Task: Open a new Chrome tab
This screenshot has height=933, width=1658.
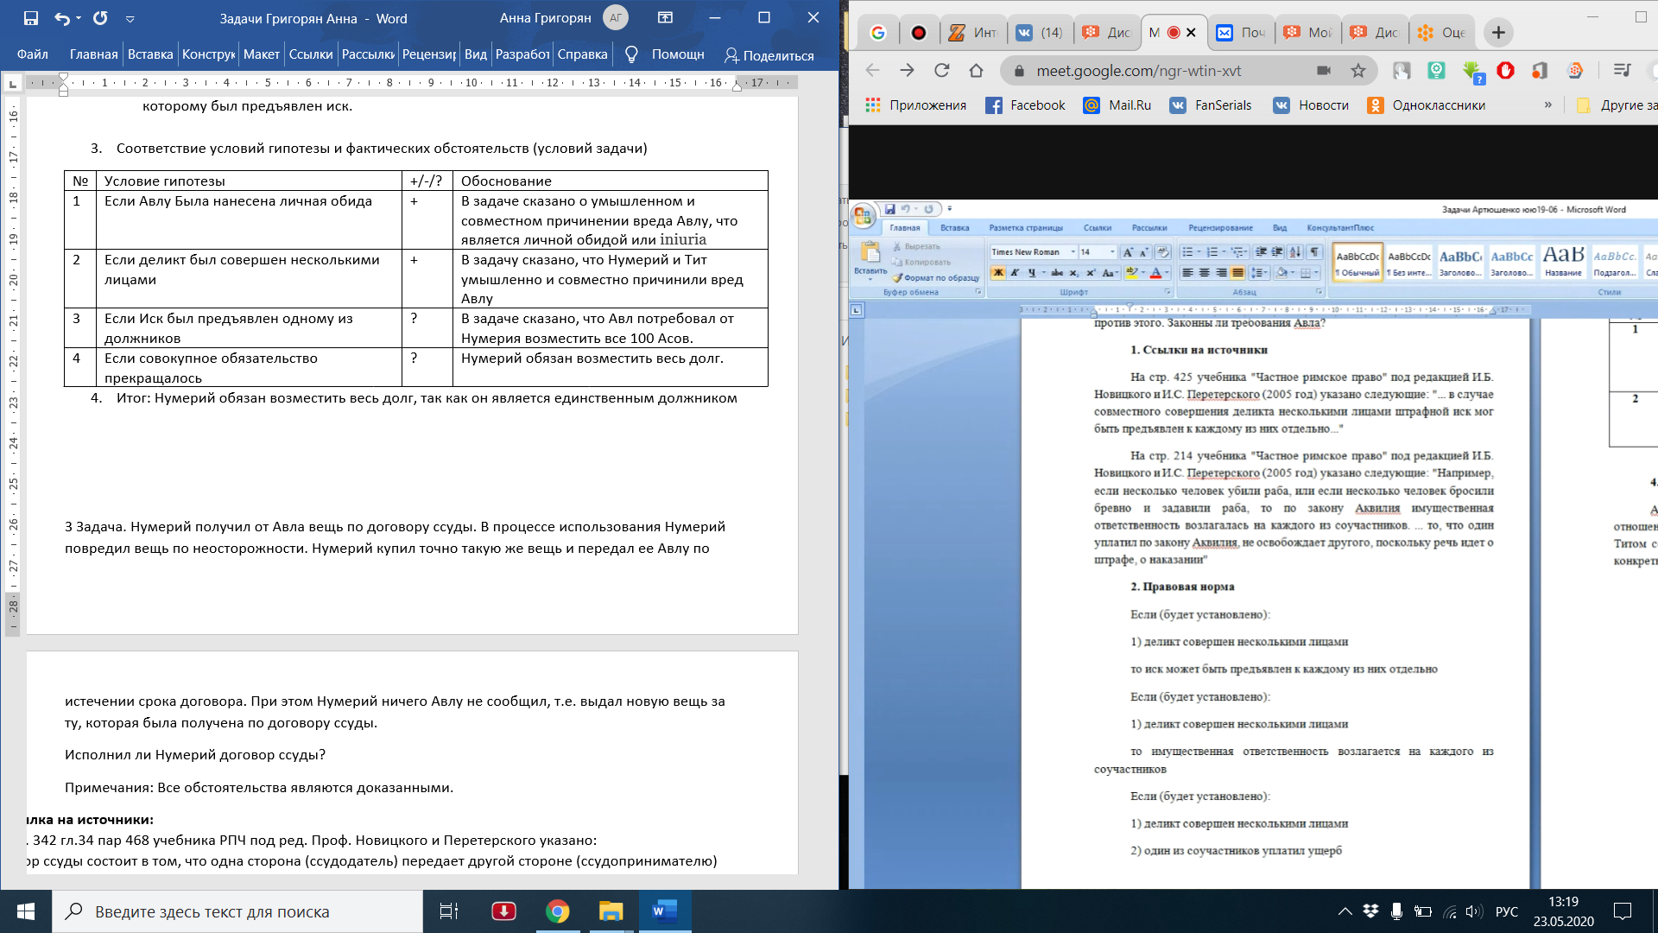Action: pos(1498,32)
